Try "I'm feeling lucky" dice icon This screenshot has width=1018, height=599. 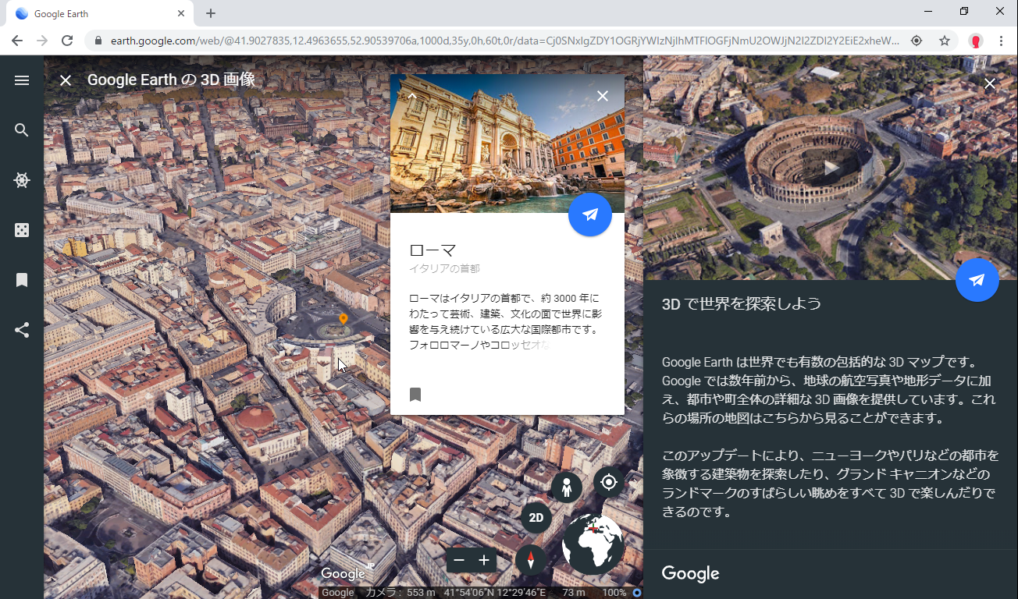click(21, 229)
